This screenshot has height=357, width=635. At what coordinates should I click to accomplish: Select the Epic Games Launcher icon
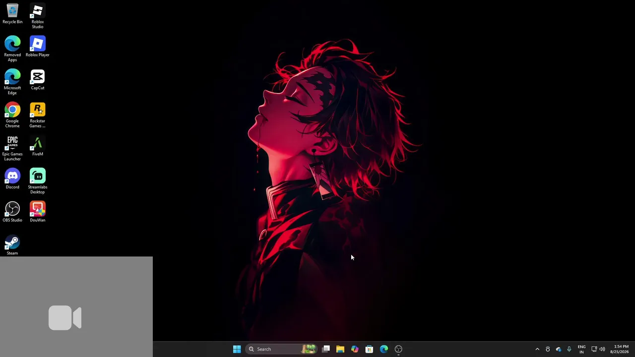(12, 148)
